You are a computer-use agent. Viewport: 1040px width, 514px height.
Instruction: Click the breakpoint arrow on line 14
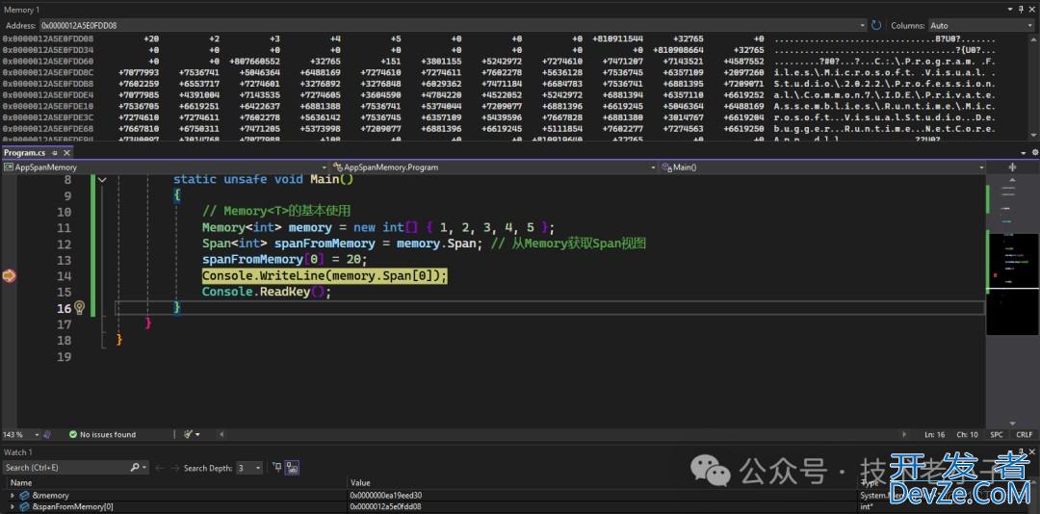click(9, 276)
